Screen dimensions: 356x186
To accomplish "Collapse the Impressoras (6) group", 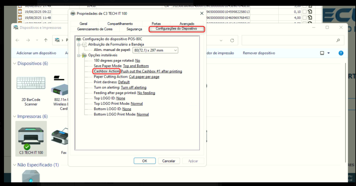I will 15,117.
